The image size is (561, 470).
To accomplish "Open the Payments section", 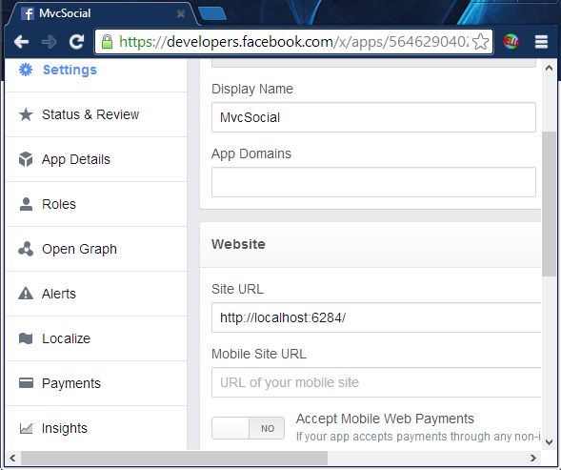I will [x=96, y=383].
